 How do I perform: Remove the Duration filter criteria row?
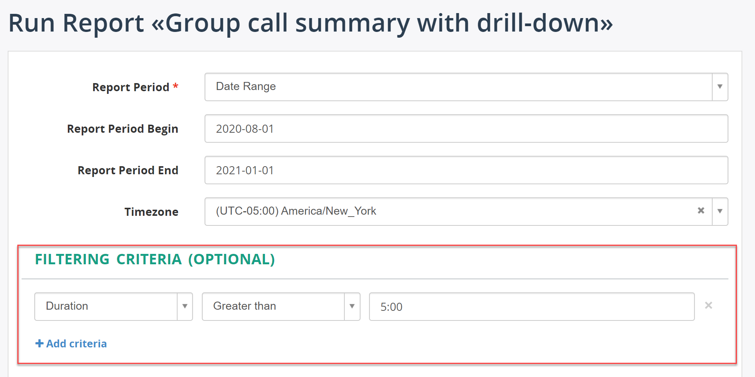(708, 305)
